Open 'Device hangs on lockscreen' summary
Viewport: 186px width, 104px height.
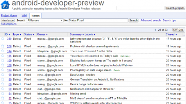86,84
